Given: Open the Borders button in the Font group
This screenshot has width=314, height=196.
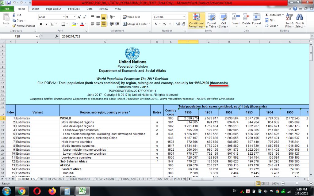Looking at the screenshot, I should point(63,24).
